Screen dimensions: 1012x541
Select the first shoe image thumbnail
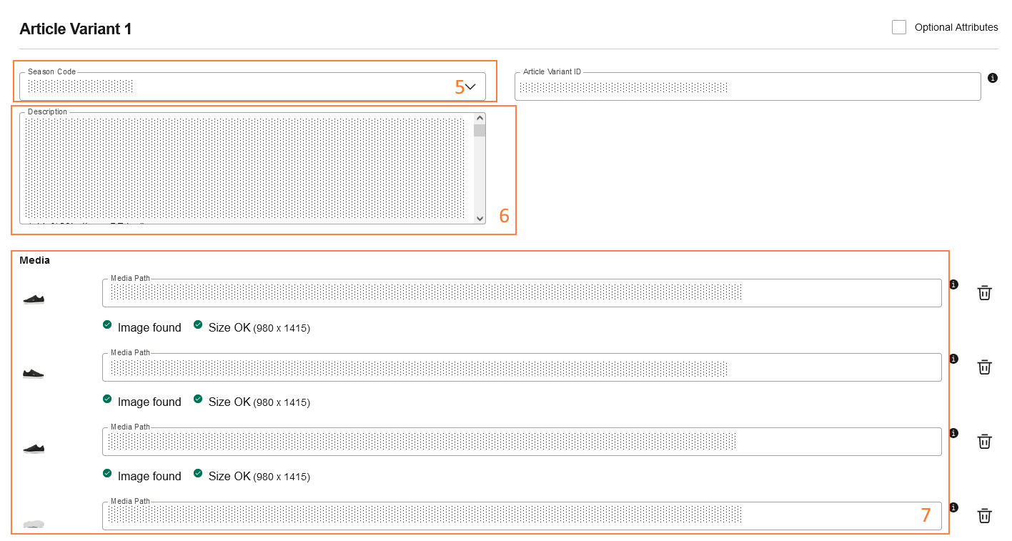tap(34, 299)
